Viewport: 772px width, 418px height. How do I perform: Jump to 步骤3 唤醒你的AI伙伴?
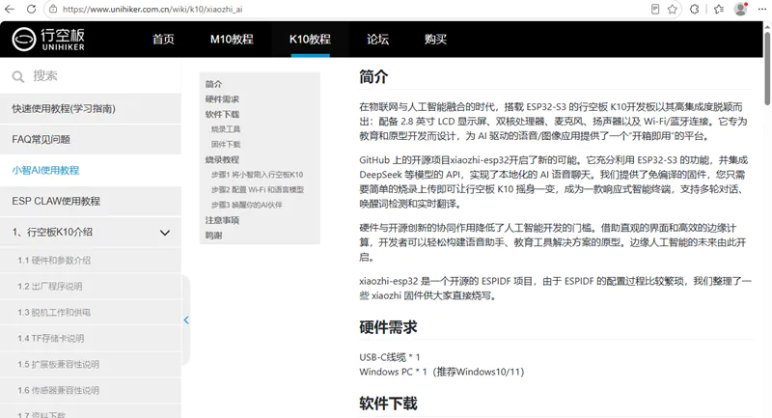pyautogui.click(x=247, y=205)
